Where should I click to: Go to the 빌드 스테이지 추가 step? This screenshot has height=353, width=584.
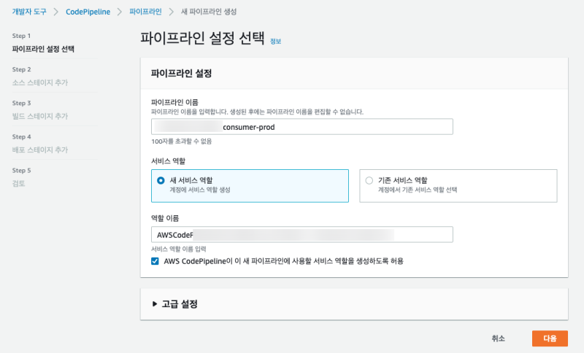(x=40, y=117)
